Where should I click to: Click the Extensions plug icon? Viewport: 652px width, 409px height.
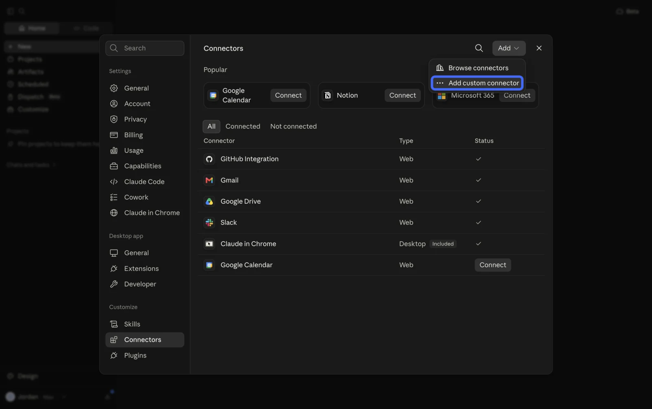[x=114, y=268]
